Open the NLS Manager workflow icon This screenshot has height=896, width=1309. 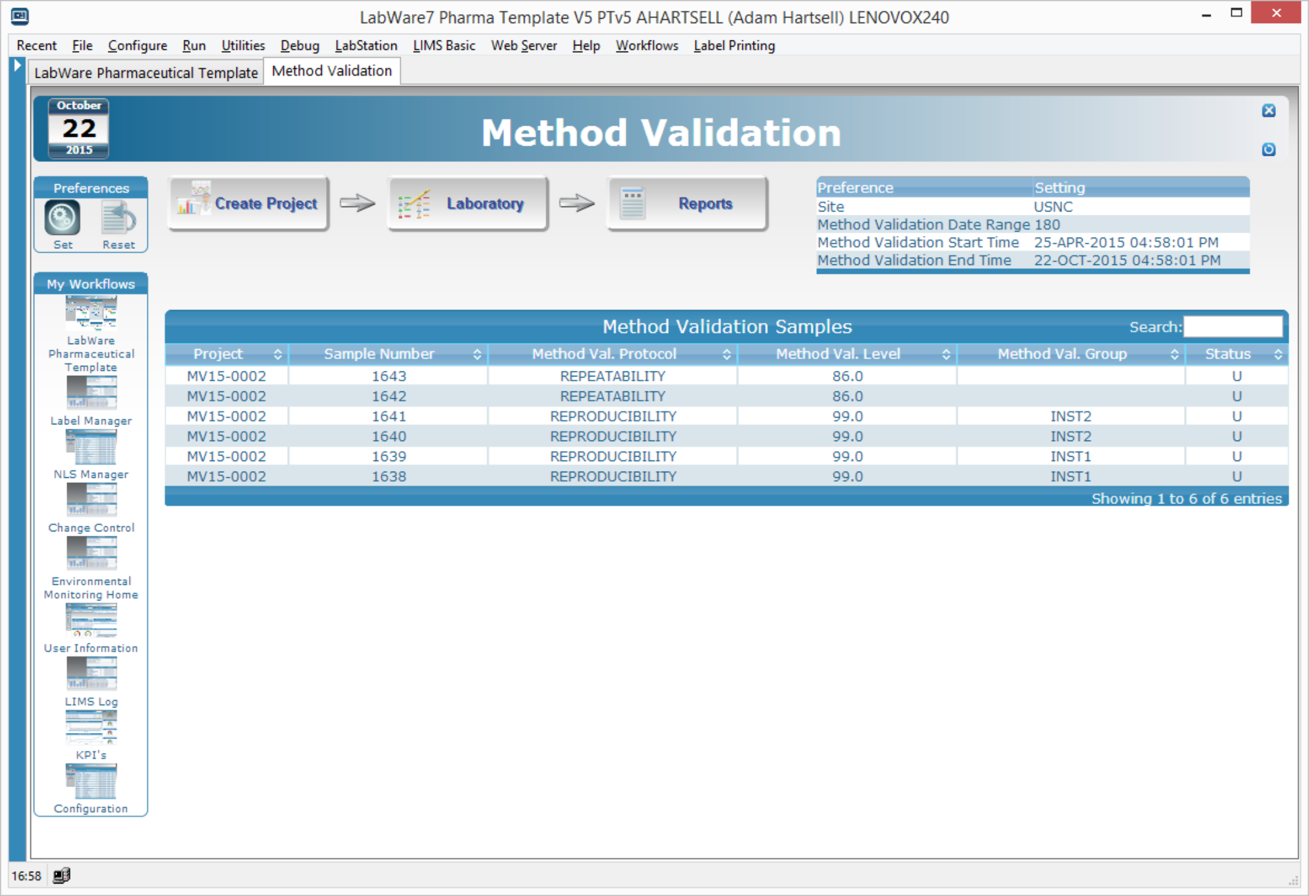point(91,447)
